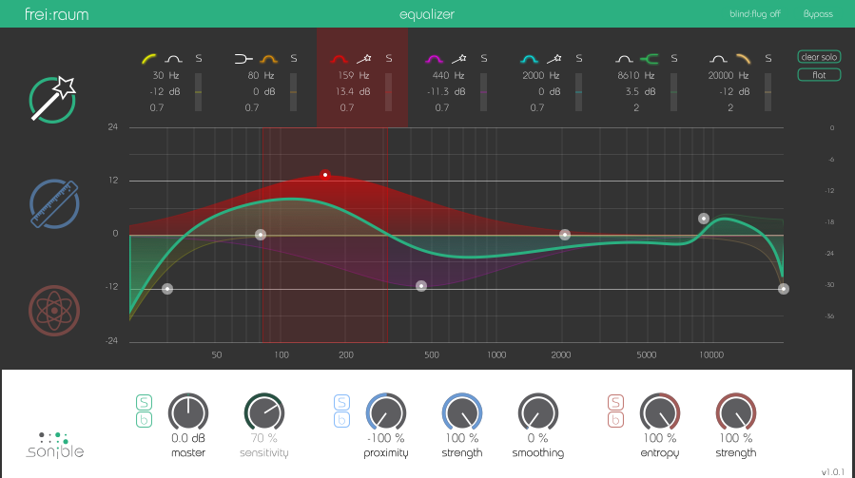The height and width of the screenshot is (478, 855).
Task: Toggle red S button beside entropy knob
Action: (615, 402)
